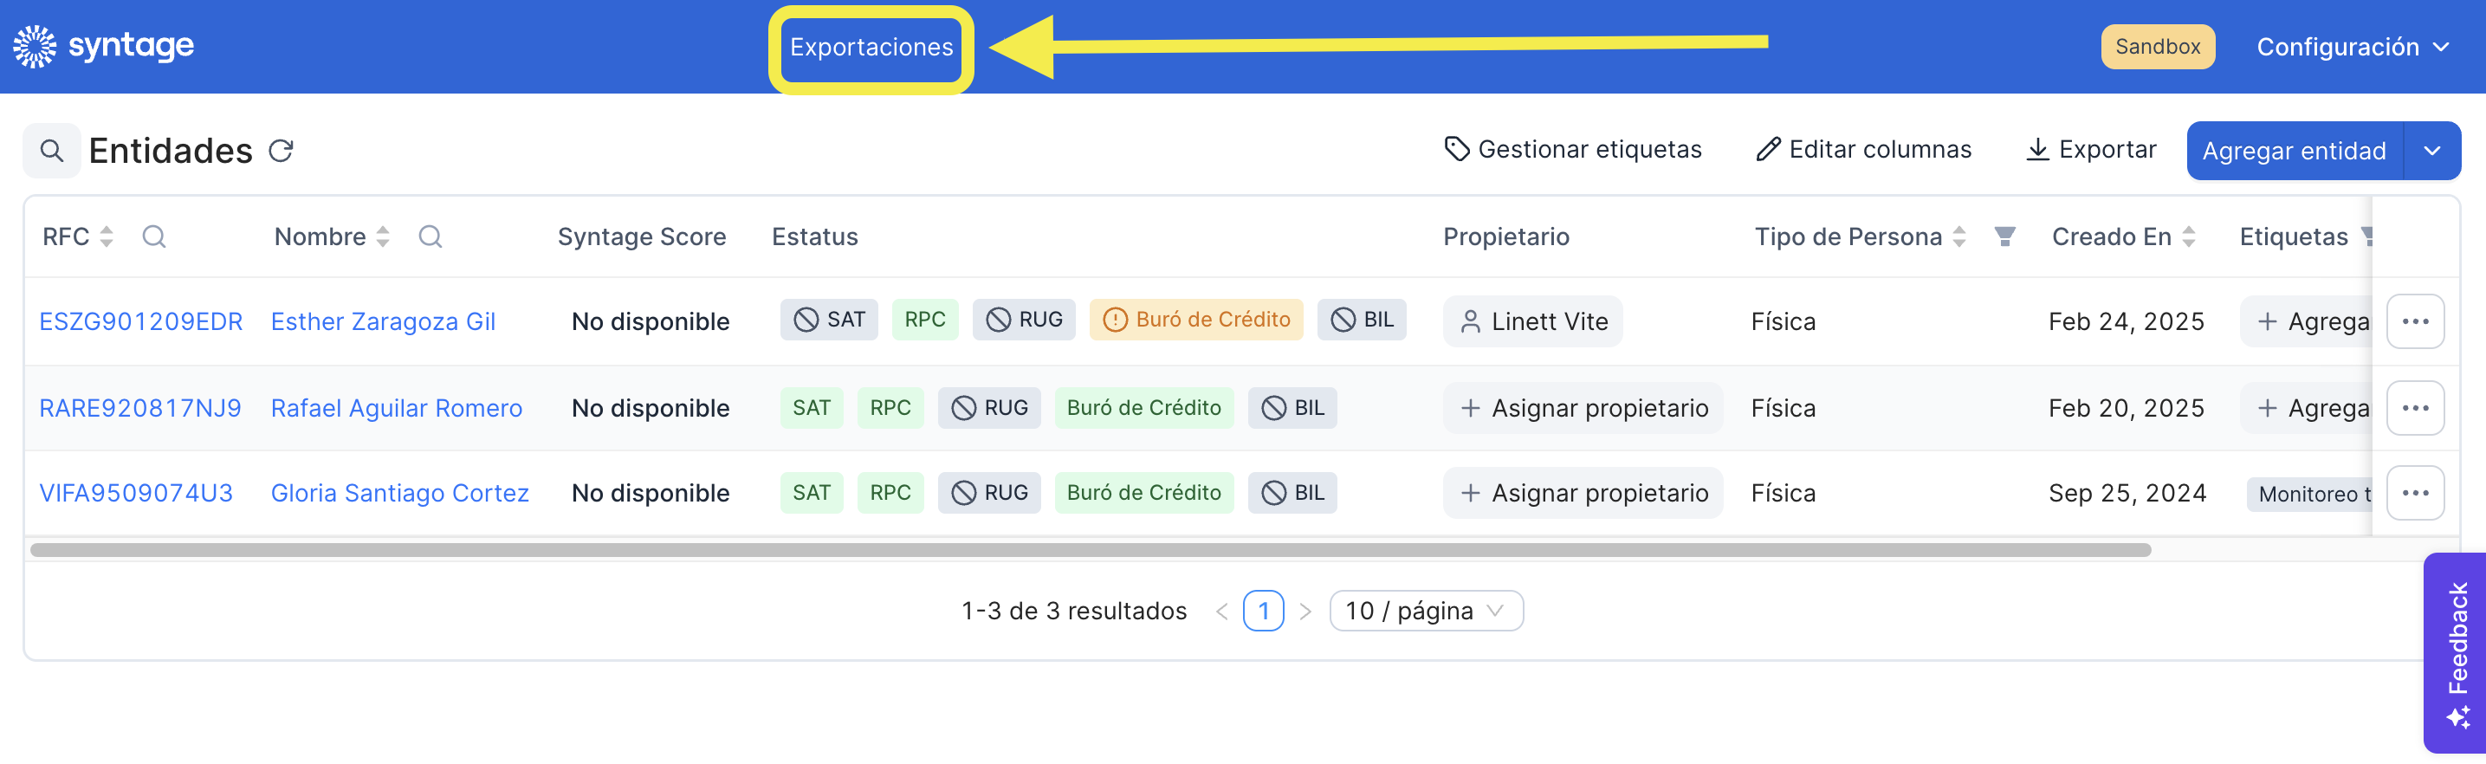This screenshot has width=2486, height=764.
Task: Open the Exportaciones tab
Action: click(x=871, y=48)
